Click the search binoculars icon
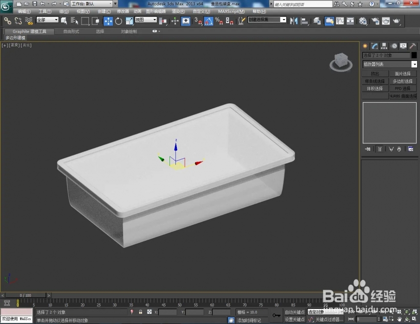Image resolution: width=420 pixels, height=324 pixels. 336,4
